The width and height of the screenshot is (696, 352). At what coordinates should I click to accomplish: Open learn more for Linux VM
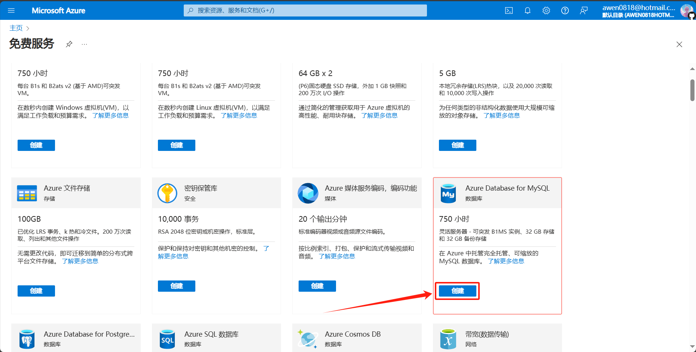(x=239, y=115)
